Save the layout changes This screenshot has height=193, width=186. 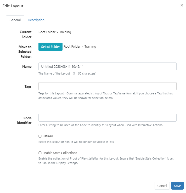177,186
